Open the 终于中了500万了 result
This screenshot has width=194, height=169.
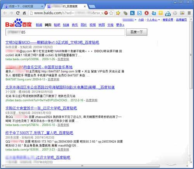click(39, 133)
